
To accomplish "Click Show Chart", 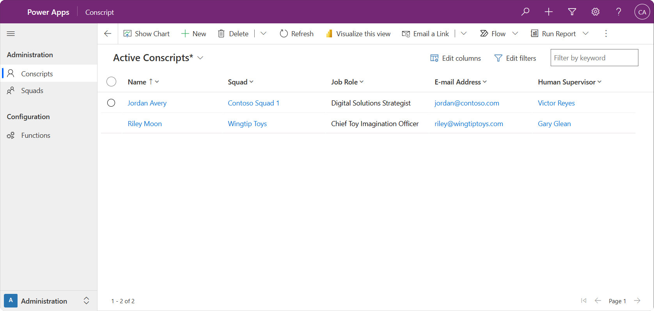I will (x=147, y=34).
